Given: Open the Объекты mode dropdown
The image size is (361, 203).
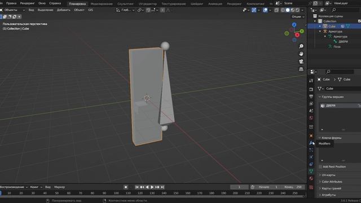Looking at the screenshot, I should click(x=12, y=10).
